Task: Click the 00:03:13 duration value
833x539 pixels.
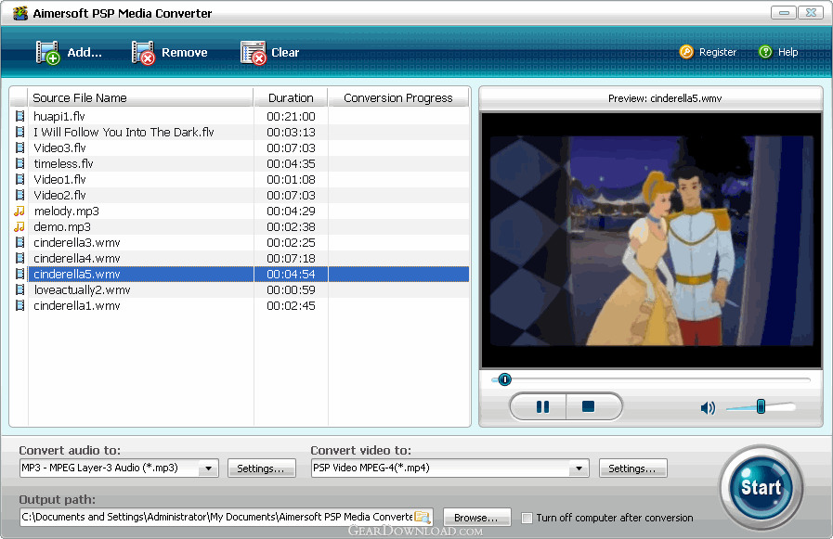Action: [x=291, y=132]
